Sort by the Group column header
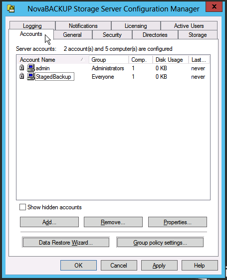Image resolution: width=227 pixels, height=280 pixels. (109, 60)
